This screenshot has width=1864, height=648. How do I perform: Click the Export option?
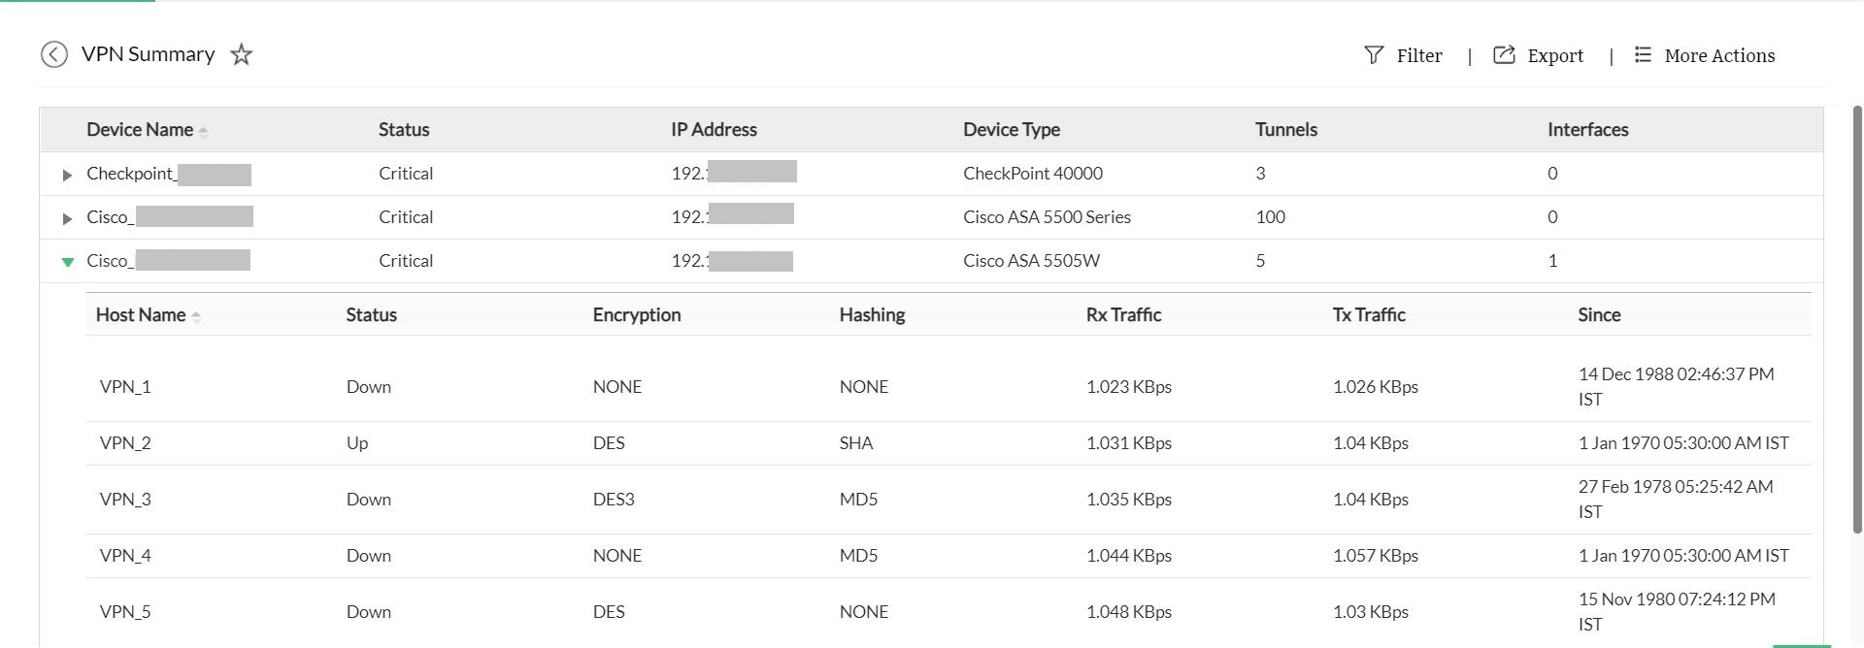[x=1553, y=55]
